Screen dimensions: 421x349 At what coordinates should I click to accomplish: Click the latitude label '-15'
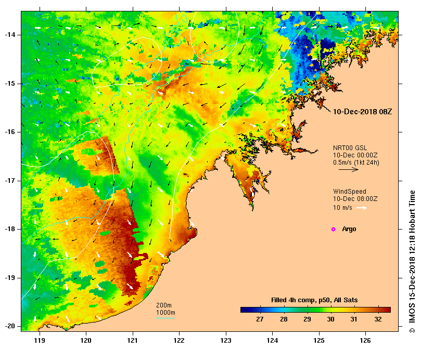click(x=10, y=84)
